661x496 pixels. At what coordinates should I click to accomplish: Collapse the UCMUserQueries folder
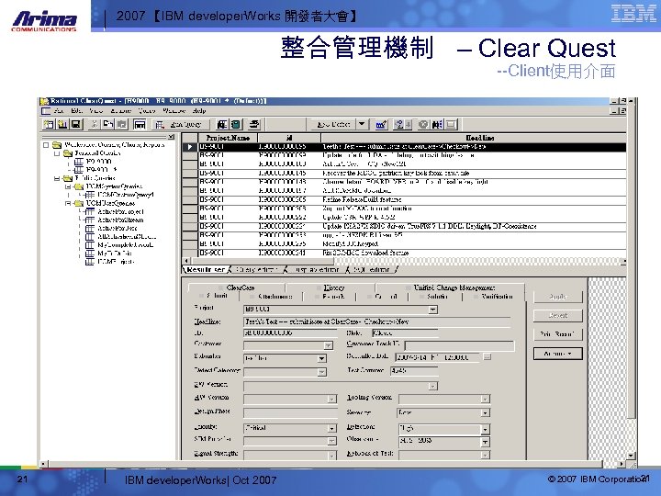pos(68,203)
